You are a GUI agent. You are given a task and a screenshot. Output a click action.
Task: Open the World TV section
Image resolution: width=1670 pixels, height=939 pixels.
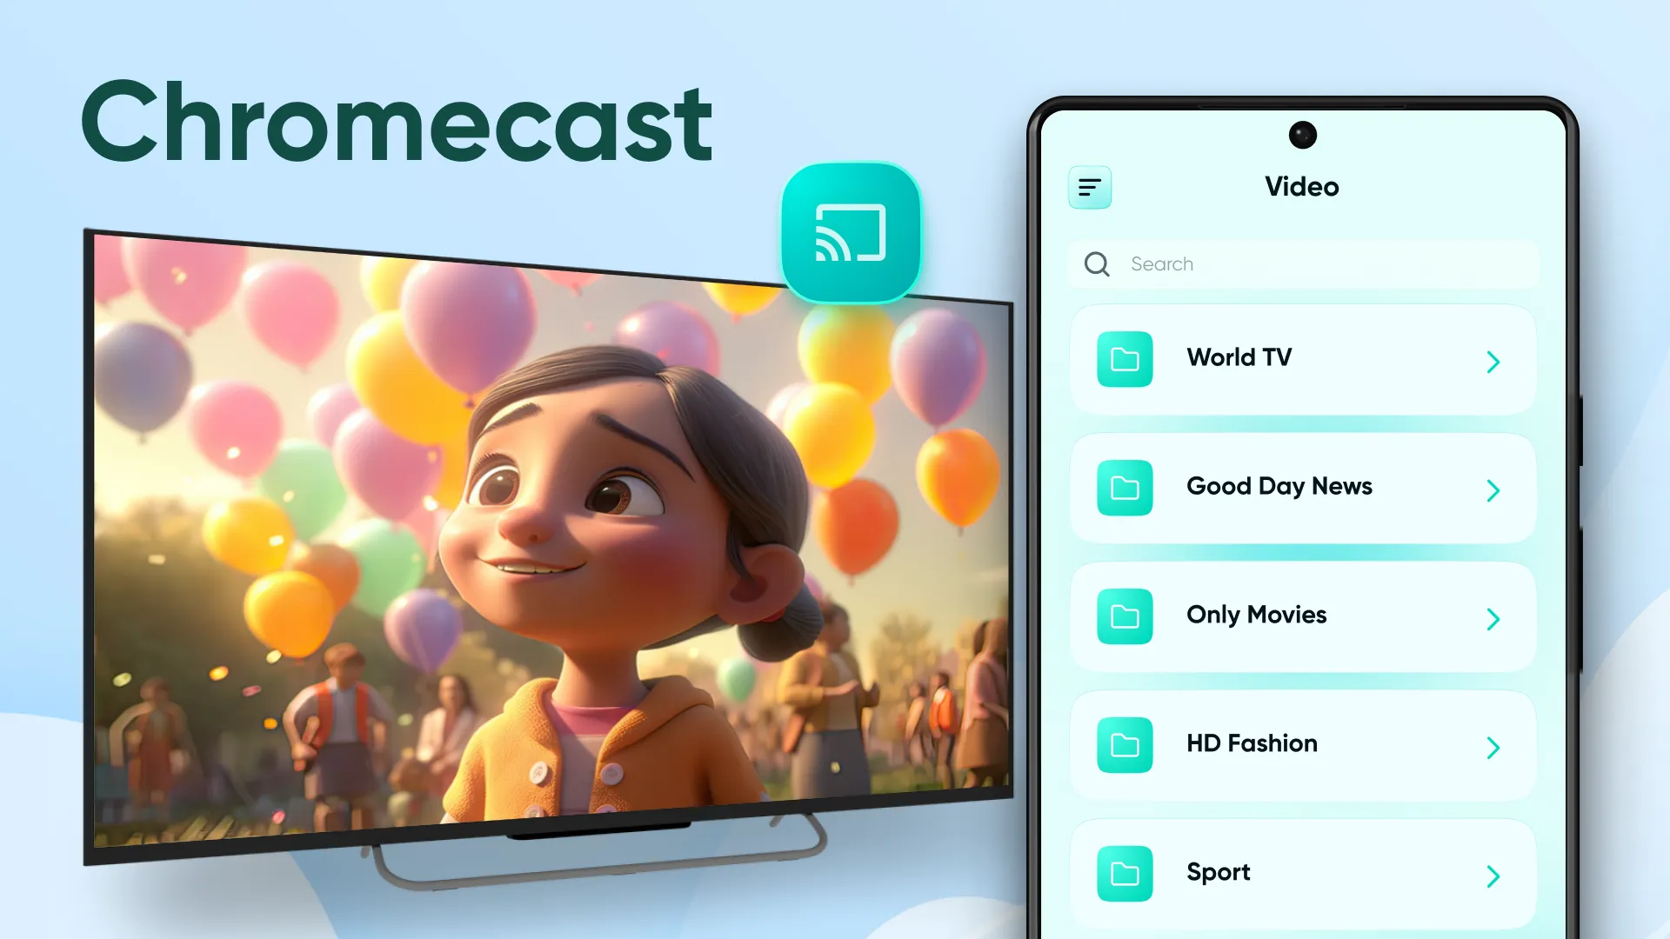[x=1302, y=357]
